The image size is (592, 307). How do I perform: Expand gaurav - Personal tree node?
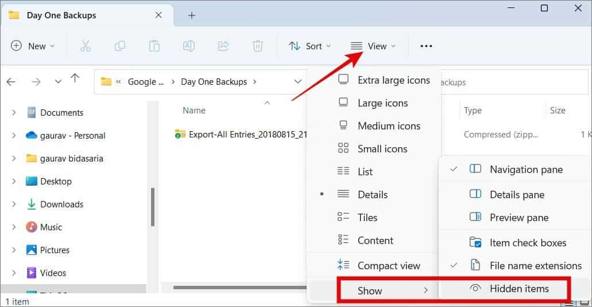point(14,136)
